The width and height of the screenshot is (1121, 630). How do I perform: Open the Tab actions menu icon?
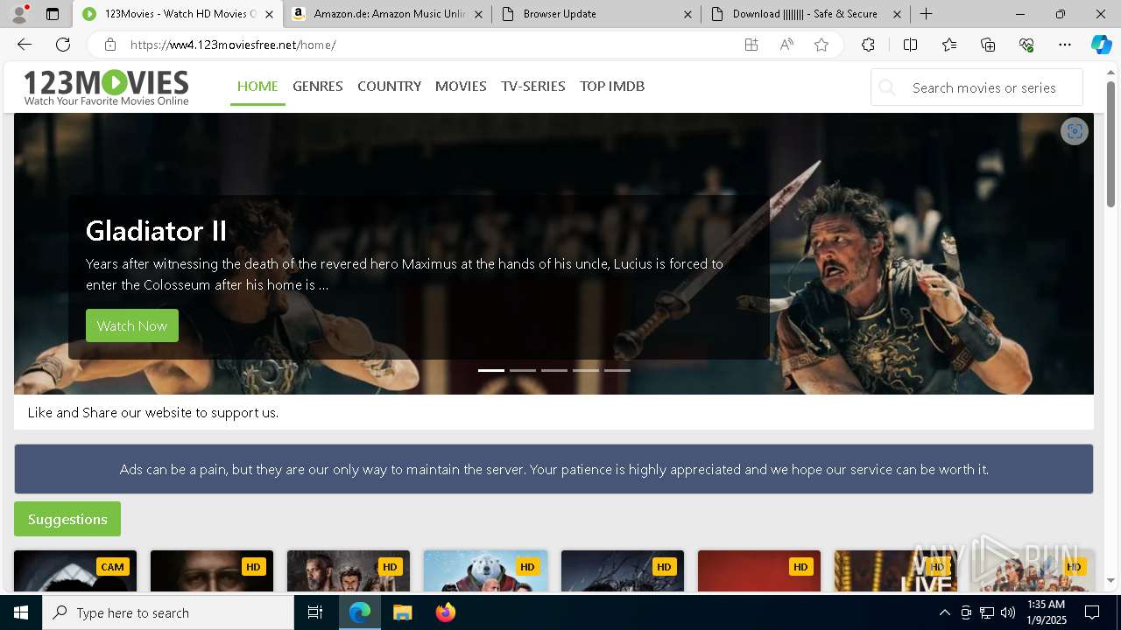[x=53, y=14]
